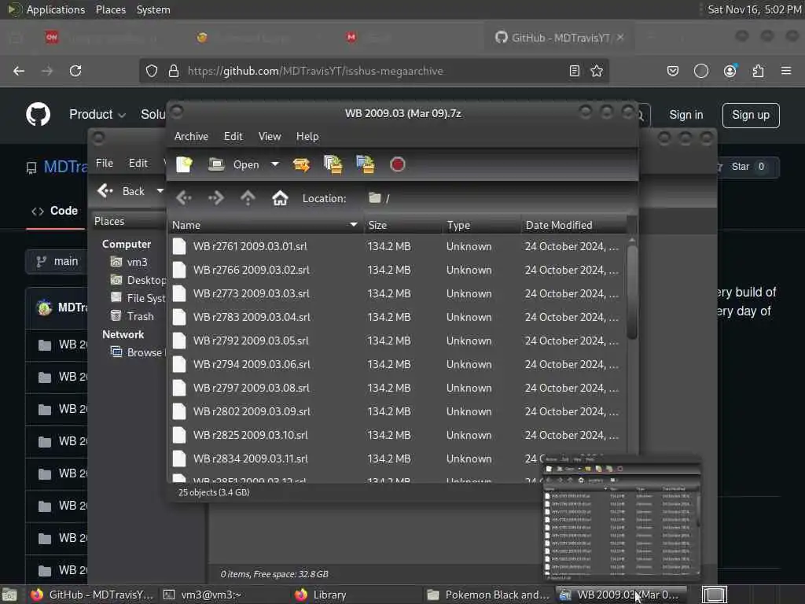Open the Help menu in archive manager

[x=307, y=136]
